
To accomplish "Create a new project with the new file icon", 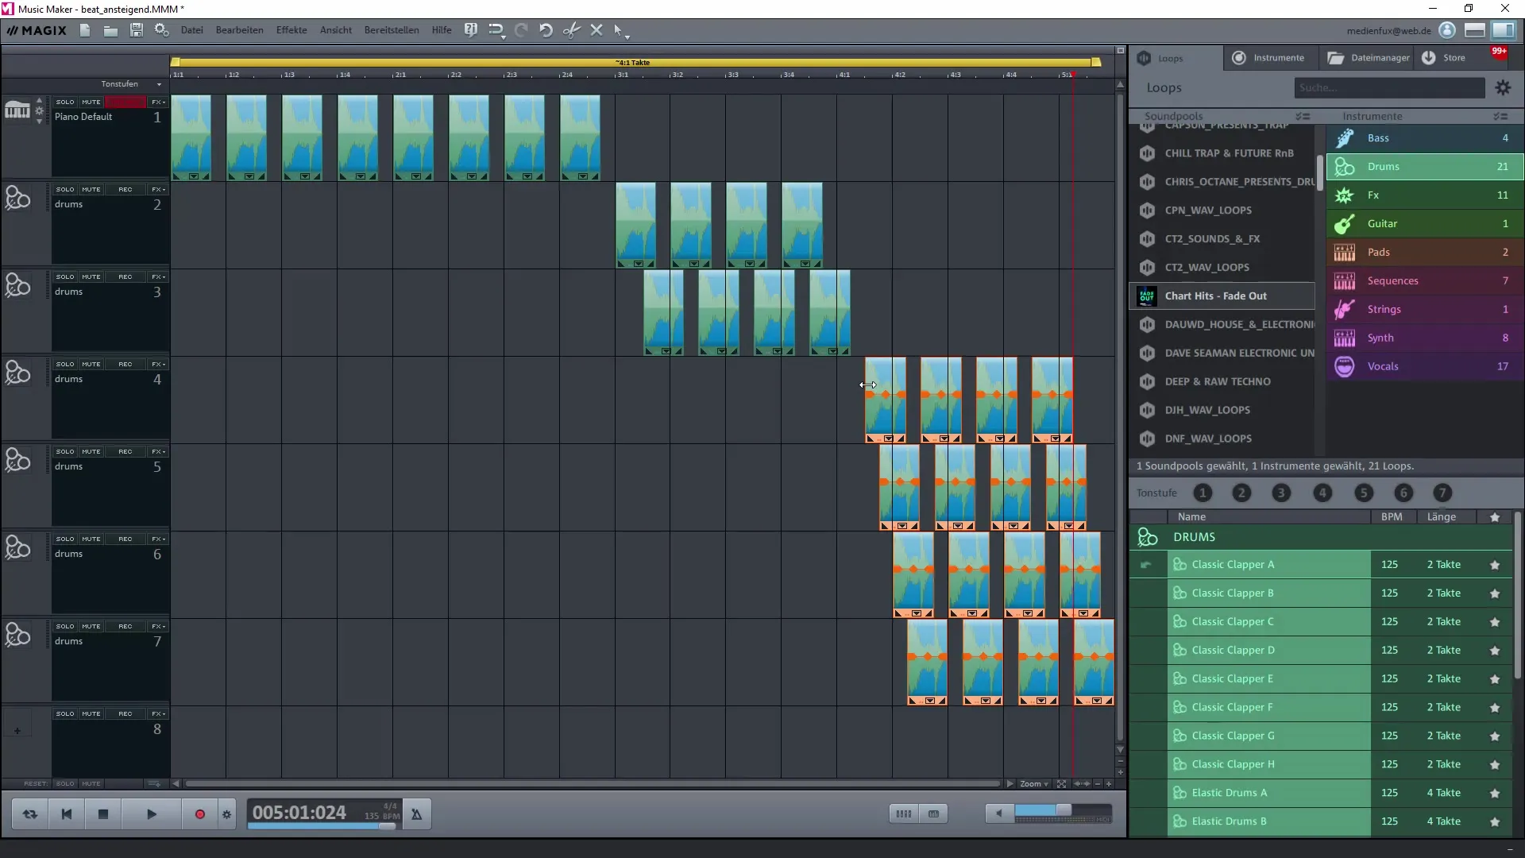I will (85, 30).
